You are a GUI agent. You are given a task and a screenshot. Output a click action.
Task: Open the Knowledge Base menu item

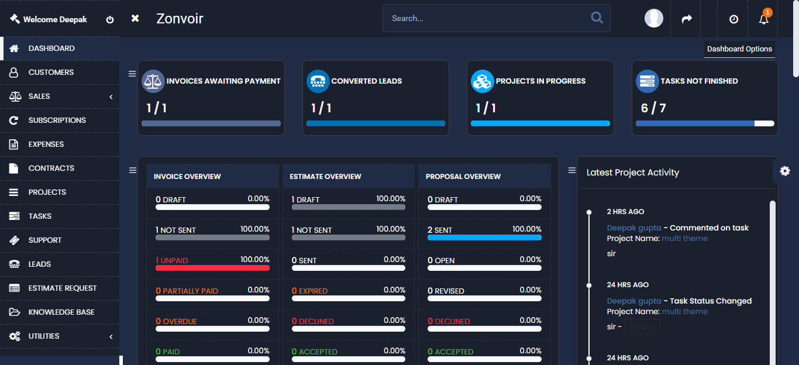(x=61, y=312)
